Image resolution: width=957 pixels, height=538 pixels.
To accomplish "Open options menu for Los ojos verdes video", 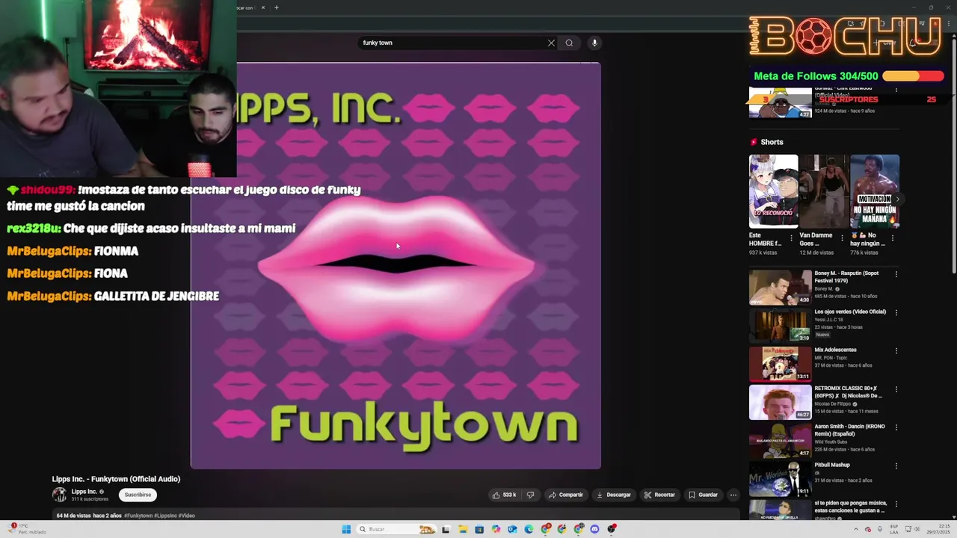I will [896, 312].
